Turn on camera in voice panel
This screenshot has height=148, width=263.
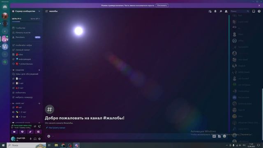click(x=14, y=132)
